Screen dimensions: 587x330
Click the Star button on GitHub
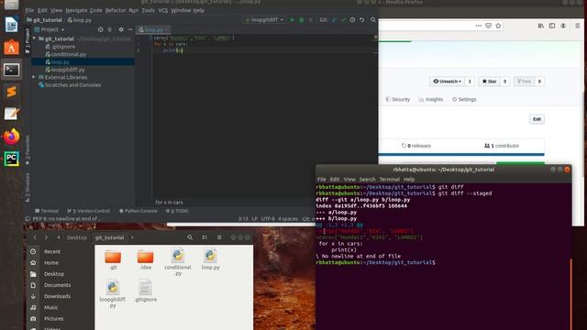489,82
